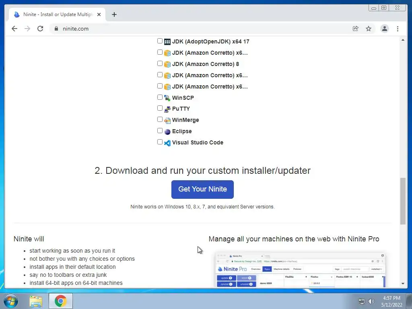Share this page via share icon
Screen dimensions: 412x309
356,29
